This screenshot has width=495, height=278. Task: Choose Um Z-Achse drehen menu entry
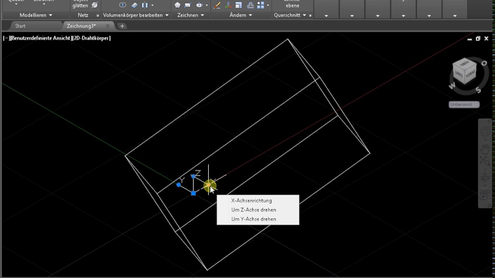click(x=258, y=210)
